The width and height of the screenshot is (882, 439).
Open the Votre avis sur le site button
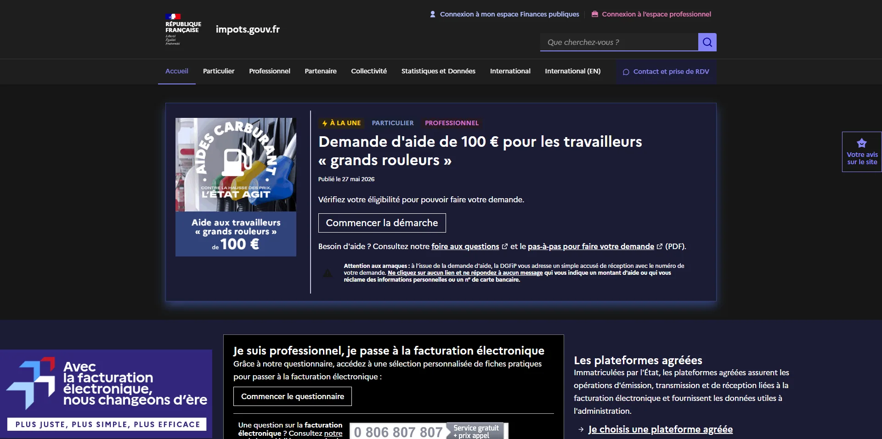click(862, 152)
